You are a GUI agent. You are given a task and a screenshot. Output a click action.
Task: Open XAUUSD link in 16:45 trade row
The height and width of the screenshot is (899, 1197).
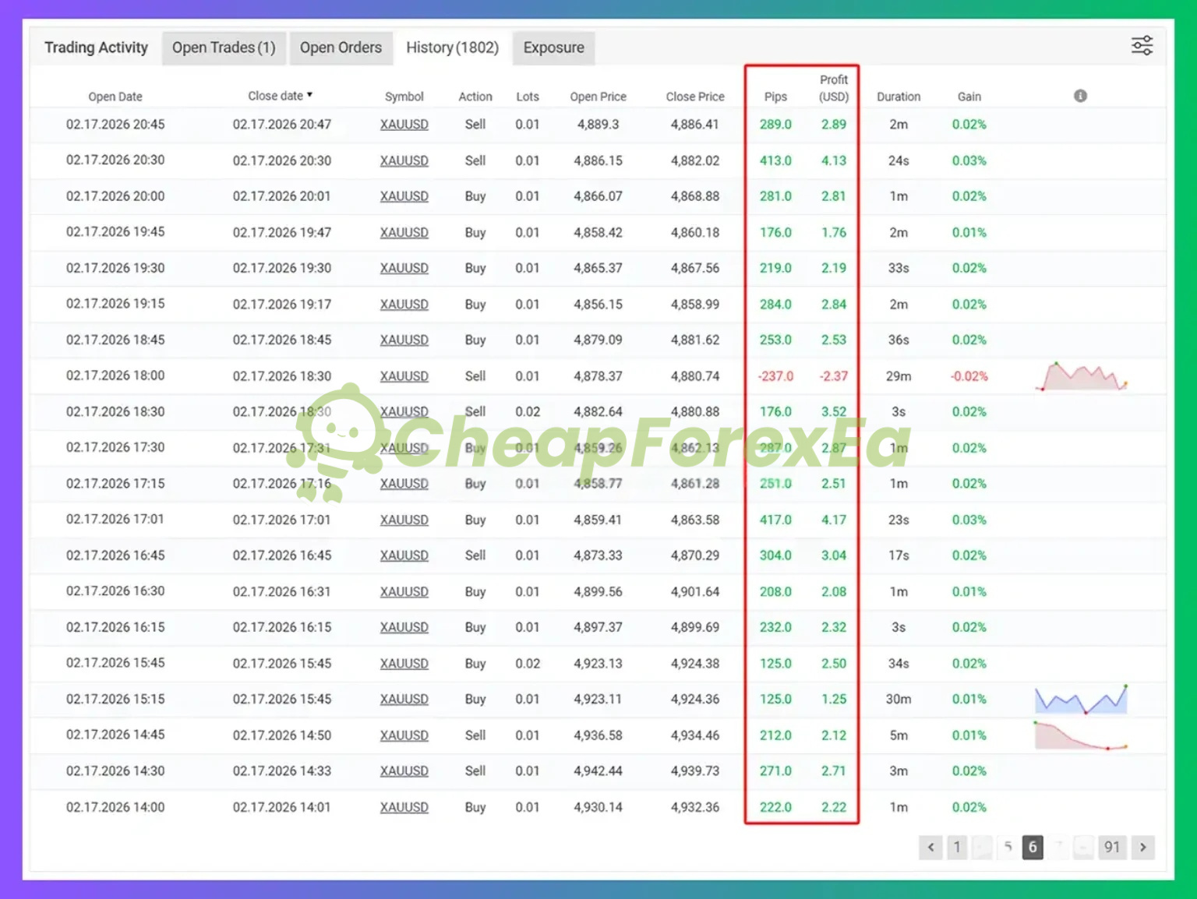404,555
